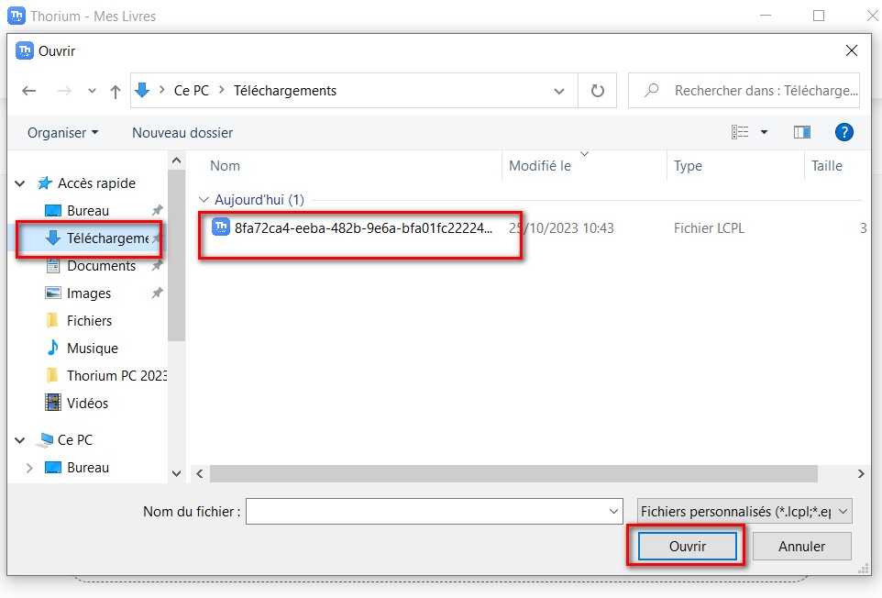Sort by Modifié le column header

[540, 166]
